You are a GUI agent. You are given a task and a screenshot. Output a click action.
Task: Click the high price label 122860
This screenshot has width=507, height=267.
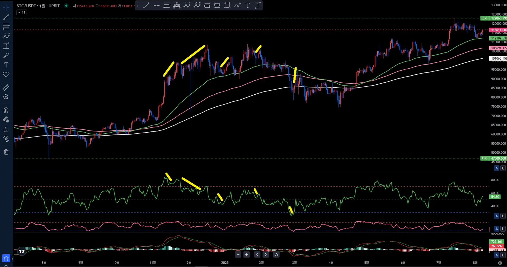(498, 18)
